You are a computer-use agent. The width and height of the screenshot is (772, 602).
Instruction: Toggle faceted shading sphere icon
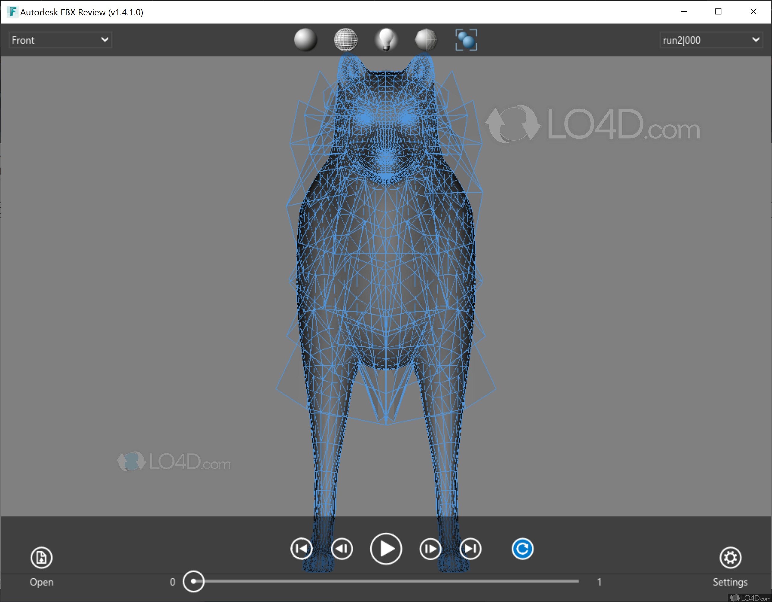(x=426, y=39)
